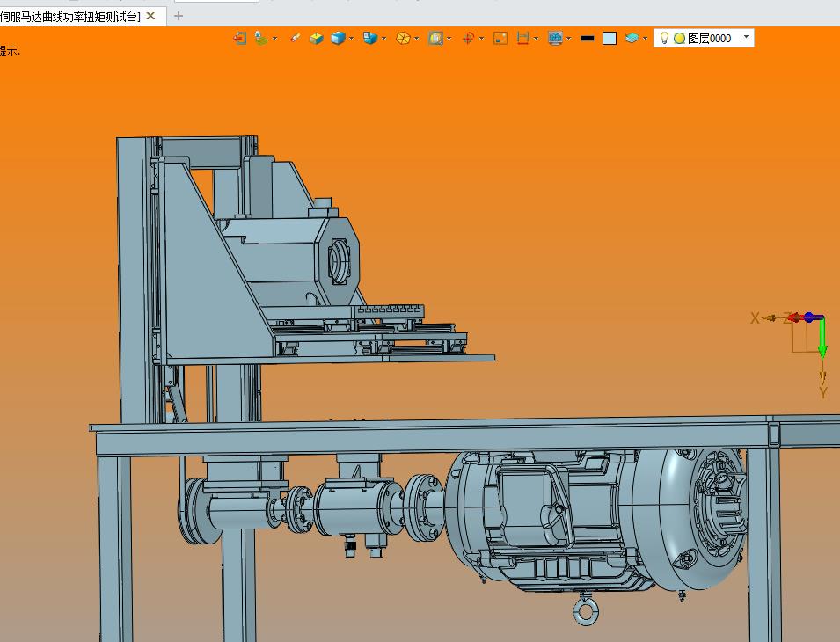Open the 图层0000 layer dropdown
840x642 pixels.
click(x=746, y=37)
